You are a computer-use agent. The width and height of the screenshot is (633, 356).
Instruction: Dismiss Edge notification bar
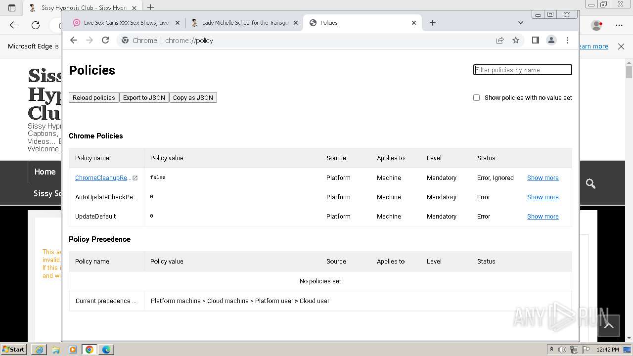point(621,46)
